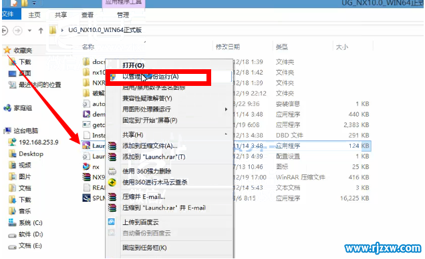Click the 124 KB size cell
The width and height of the screenshot is (425, 259).
pyautogui.click(x=359, y=146)
